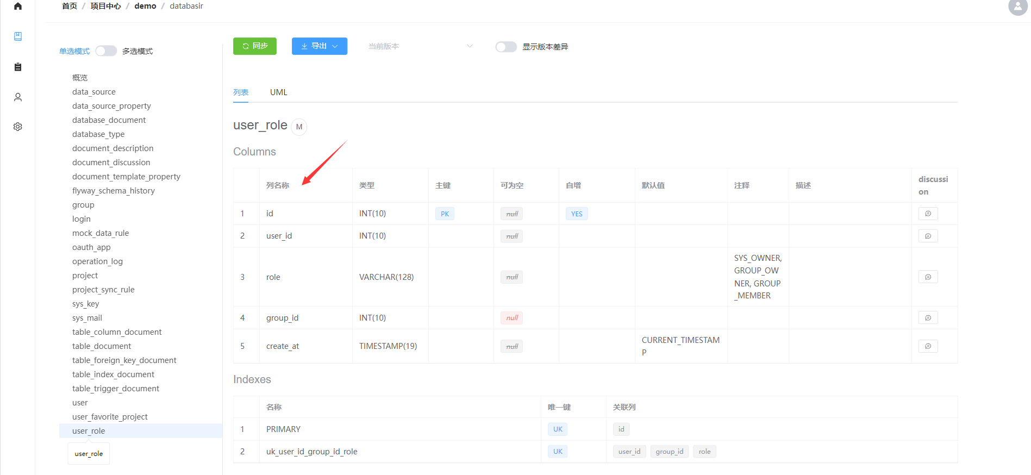Click the green 同步 sync button
The image size is (1031, 475).
[255, 46]
